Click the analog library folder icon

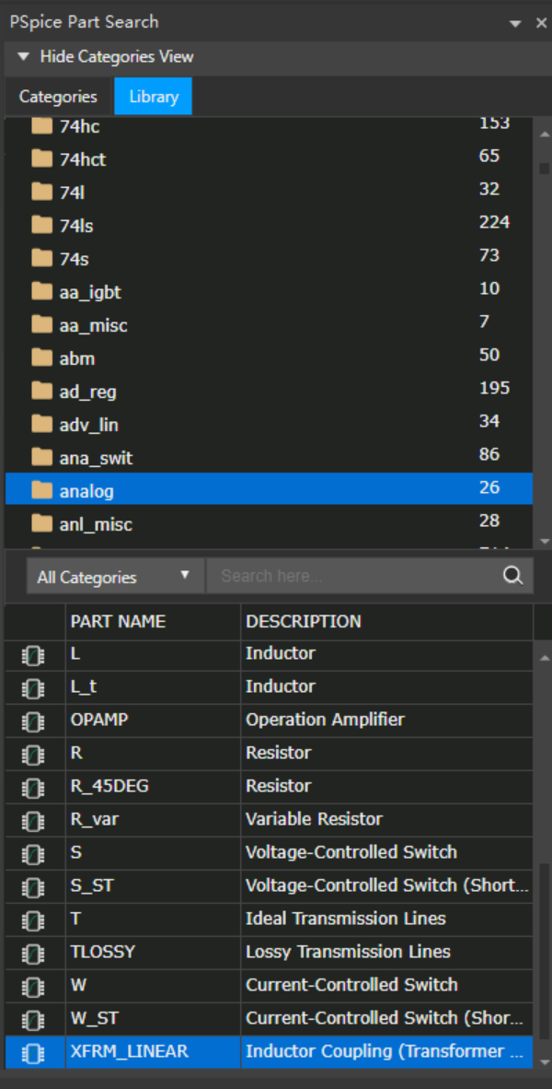42,490
